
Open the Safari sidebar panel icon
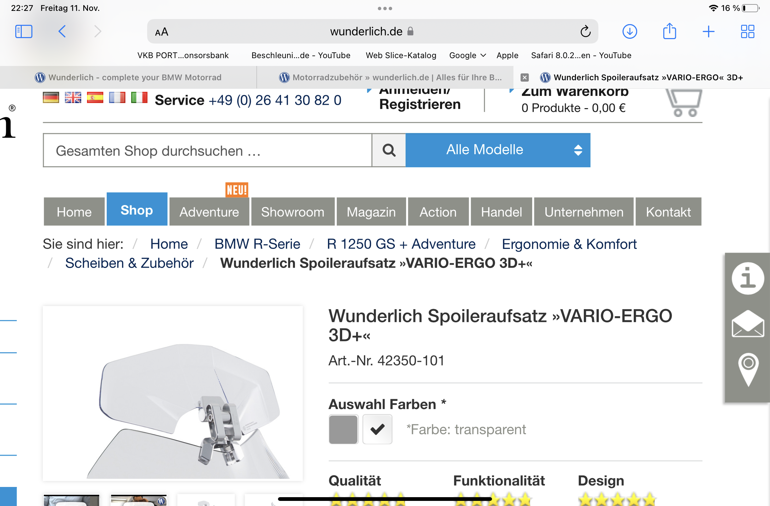point(24,32)
